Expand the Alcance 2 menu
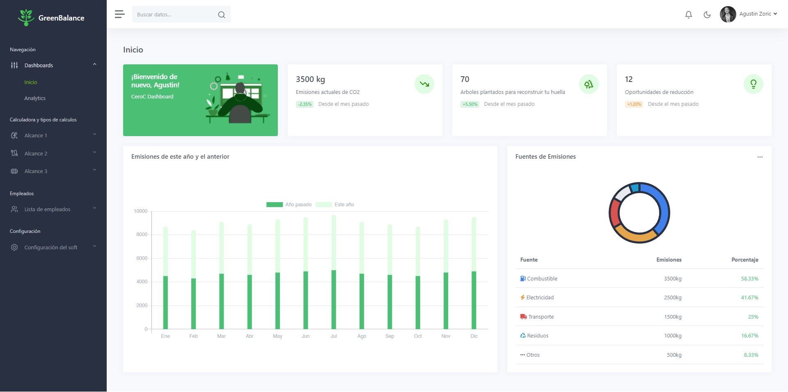788x392 pixels. [x=53, y=153]
